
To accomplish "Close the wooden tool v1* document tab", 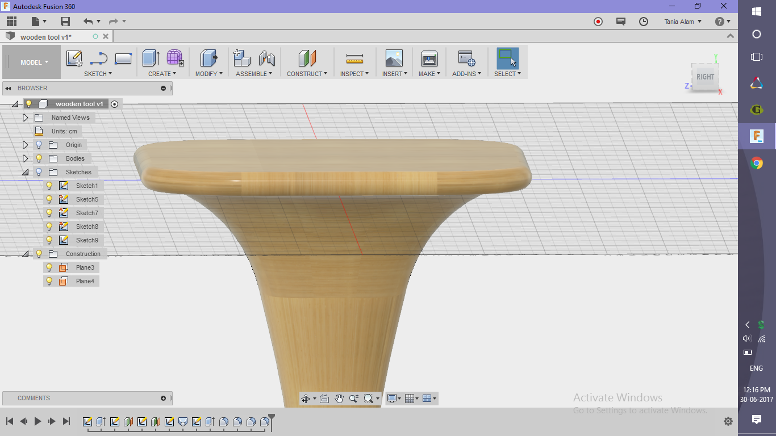I will pyautogui.click(x=105, y=36).
